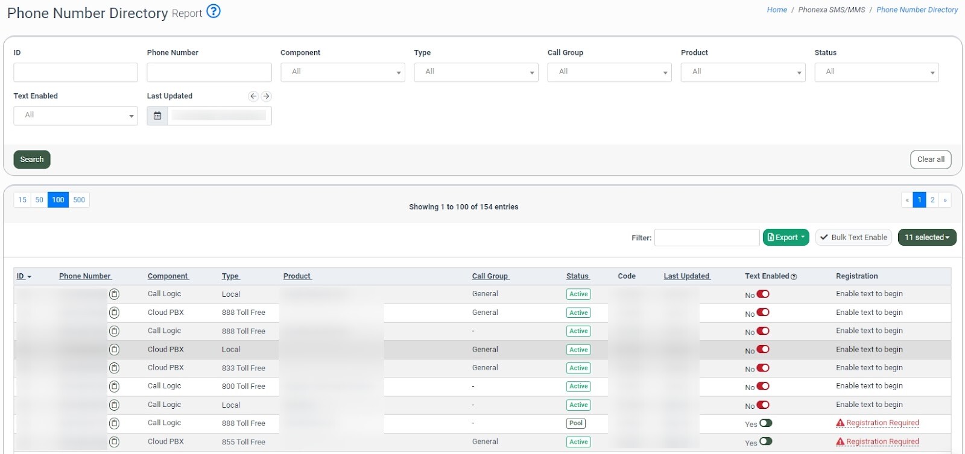Toggle Text Enabled for Cloud PBX Local row
965x454 pixels.
pos(763,349)
